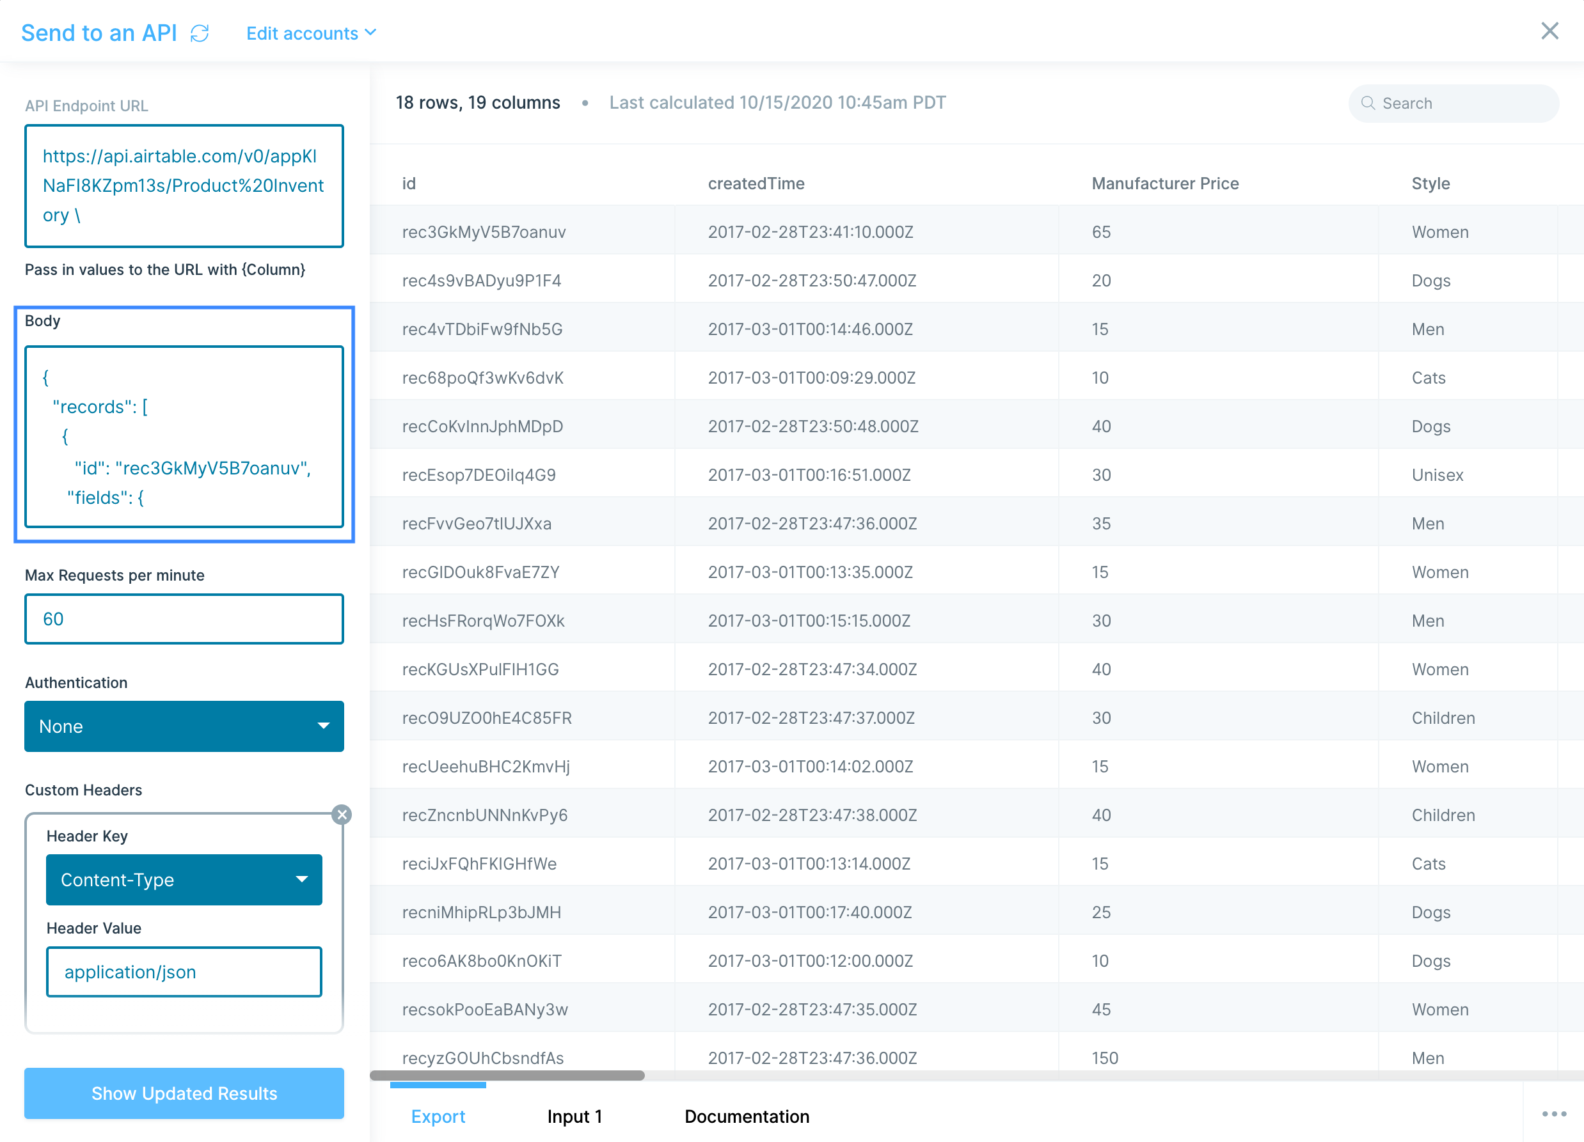Expand the Edit accounts dropdown

(312, 33)
